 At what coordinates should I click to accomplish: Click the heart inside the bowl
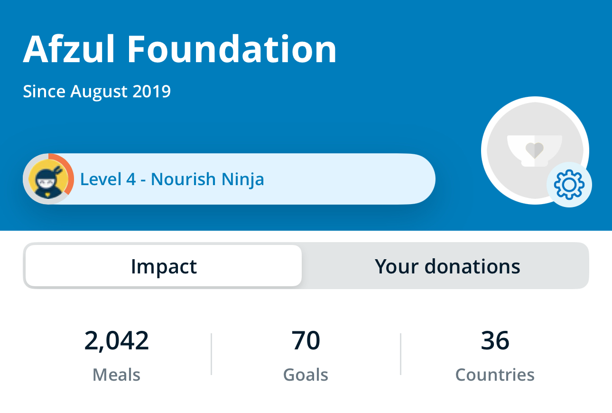(x=535, y=150)
